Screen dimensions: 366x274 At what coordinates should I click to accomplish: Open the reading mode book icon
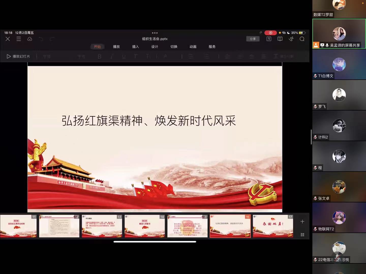[280, 39]
